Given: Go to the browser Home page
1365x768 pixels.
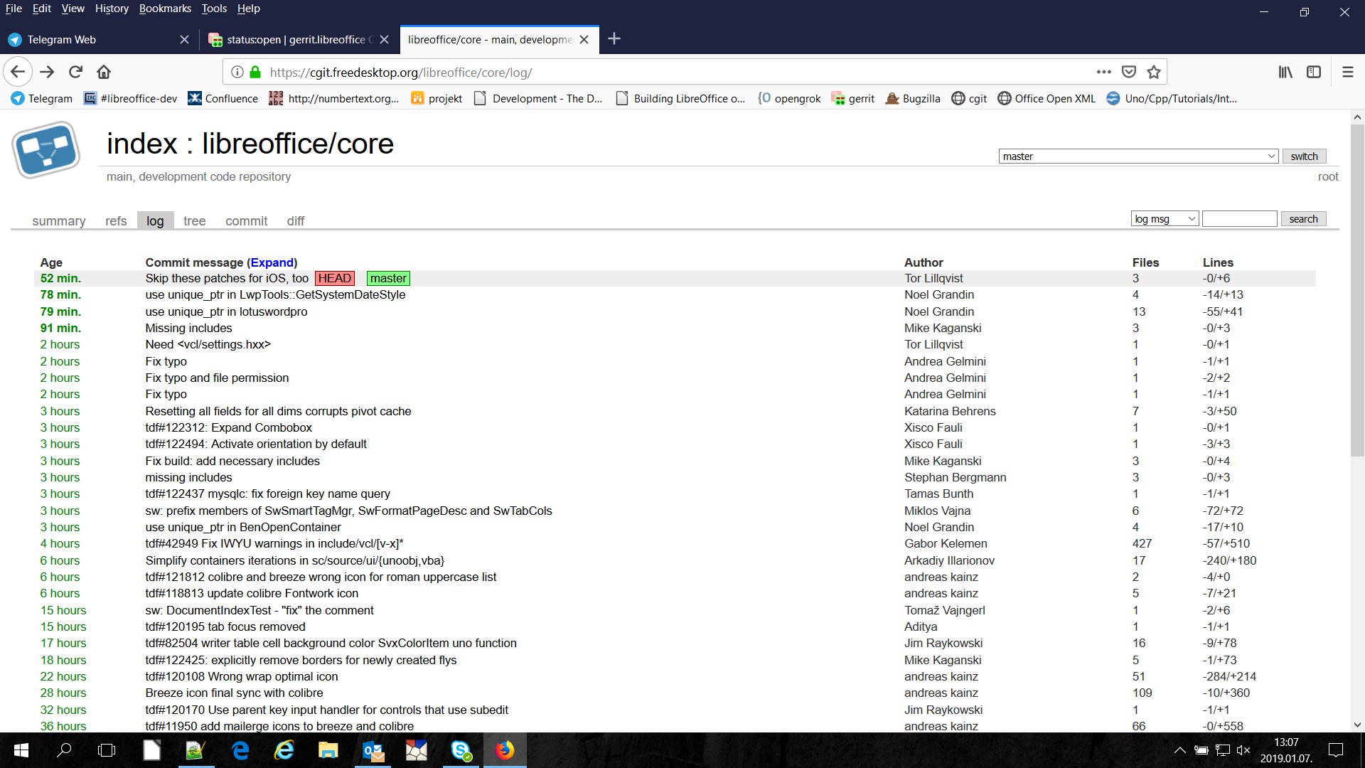Looking at the screenshot, I should 104,72.
